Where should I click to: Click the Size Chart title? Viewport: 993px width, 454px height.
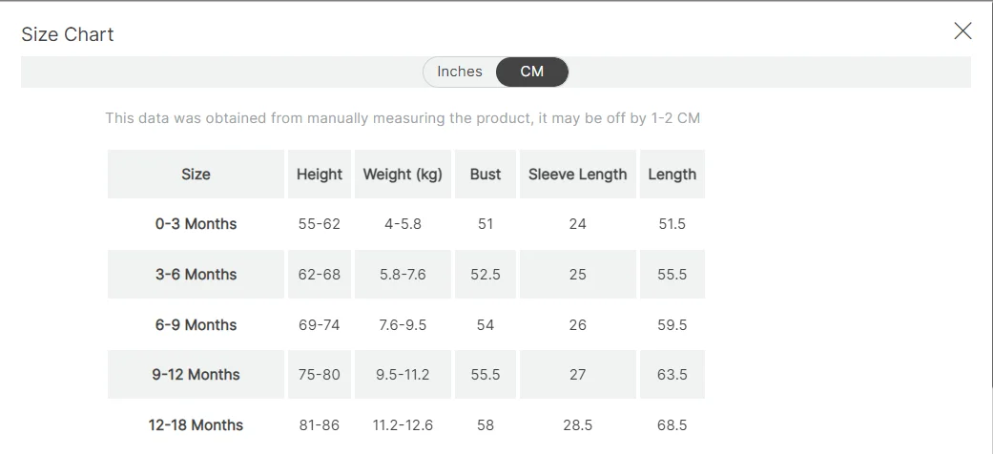pos(68,34)
